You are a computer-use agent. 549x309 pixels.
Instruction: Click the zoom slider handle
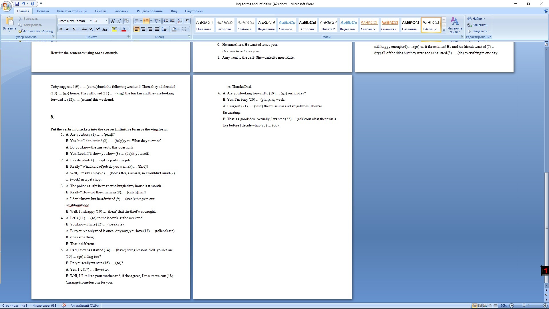524,306
